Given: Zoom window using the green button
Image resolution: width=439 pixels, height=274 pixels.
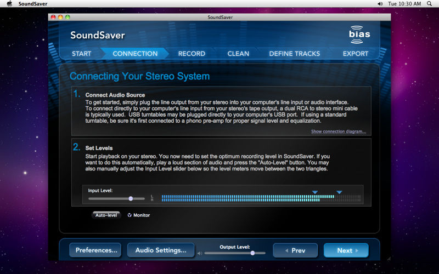Looking at the screenshot, I should [67, 17].
